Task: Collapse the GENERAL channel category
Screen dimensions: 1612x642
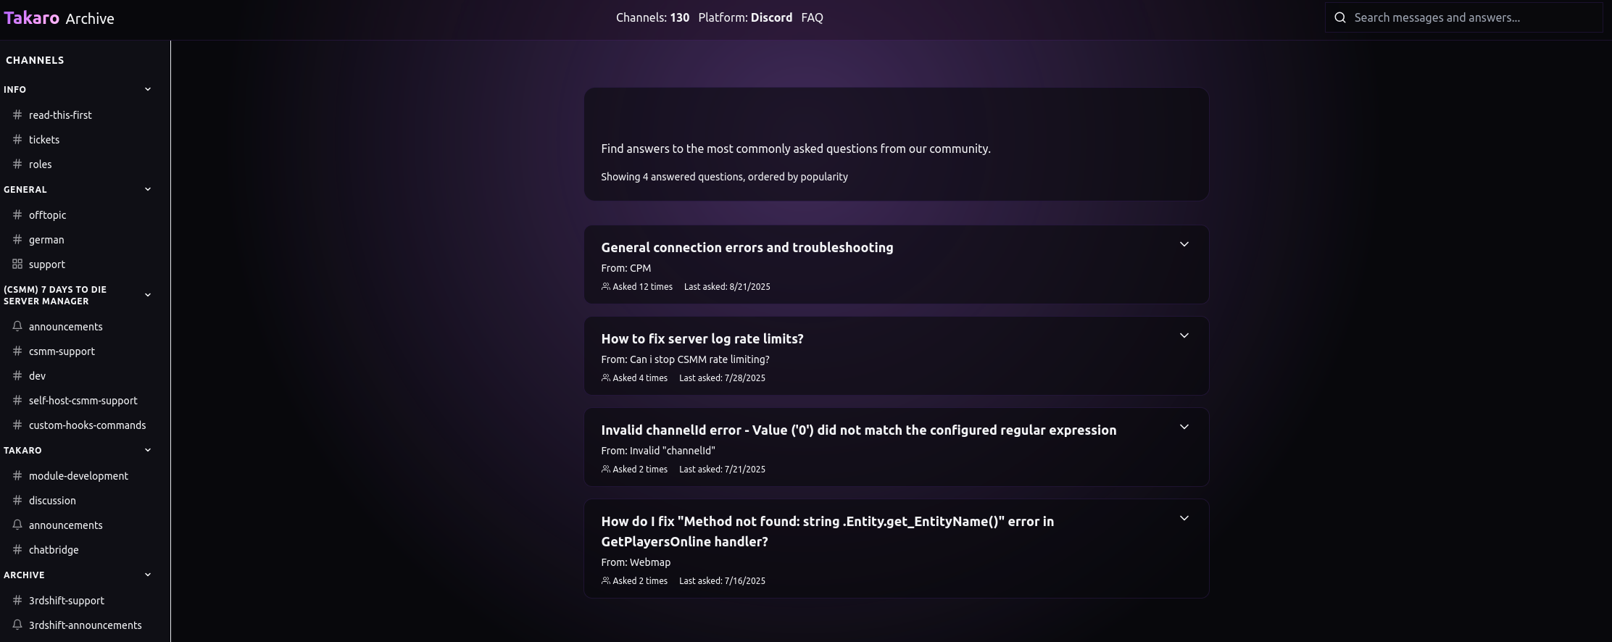Action: pos(148,189)
